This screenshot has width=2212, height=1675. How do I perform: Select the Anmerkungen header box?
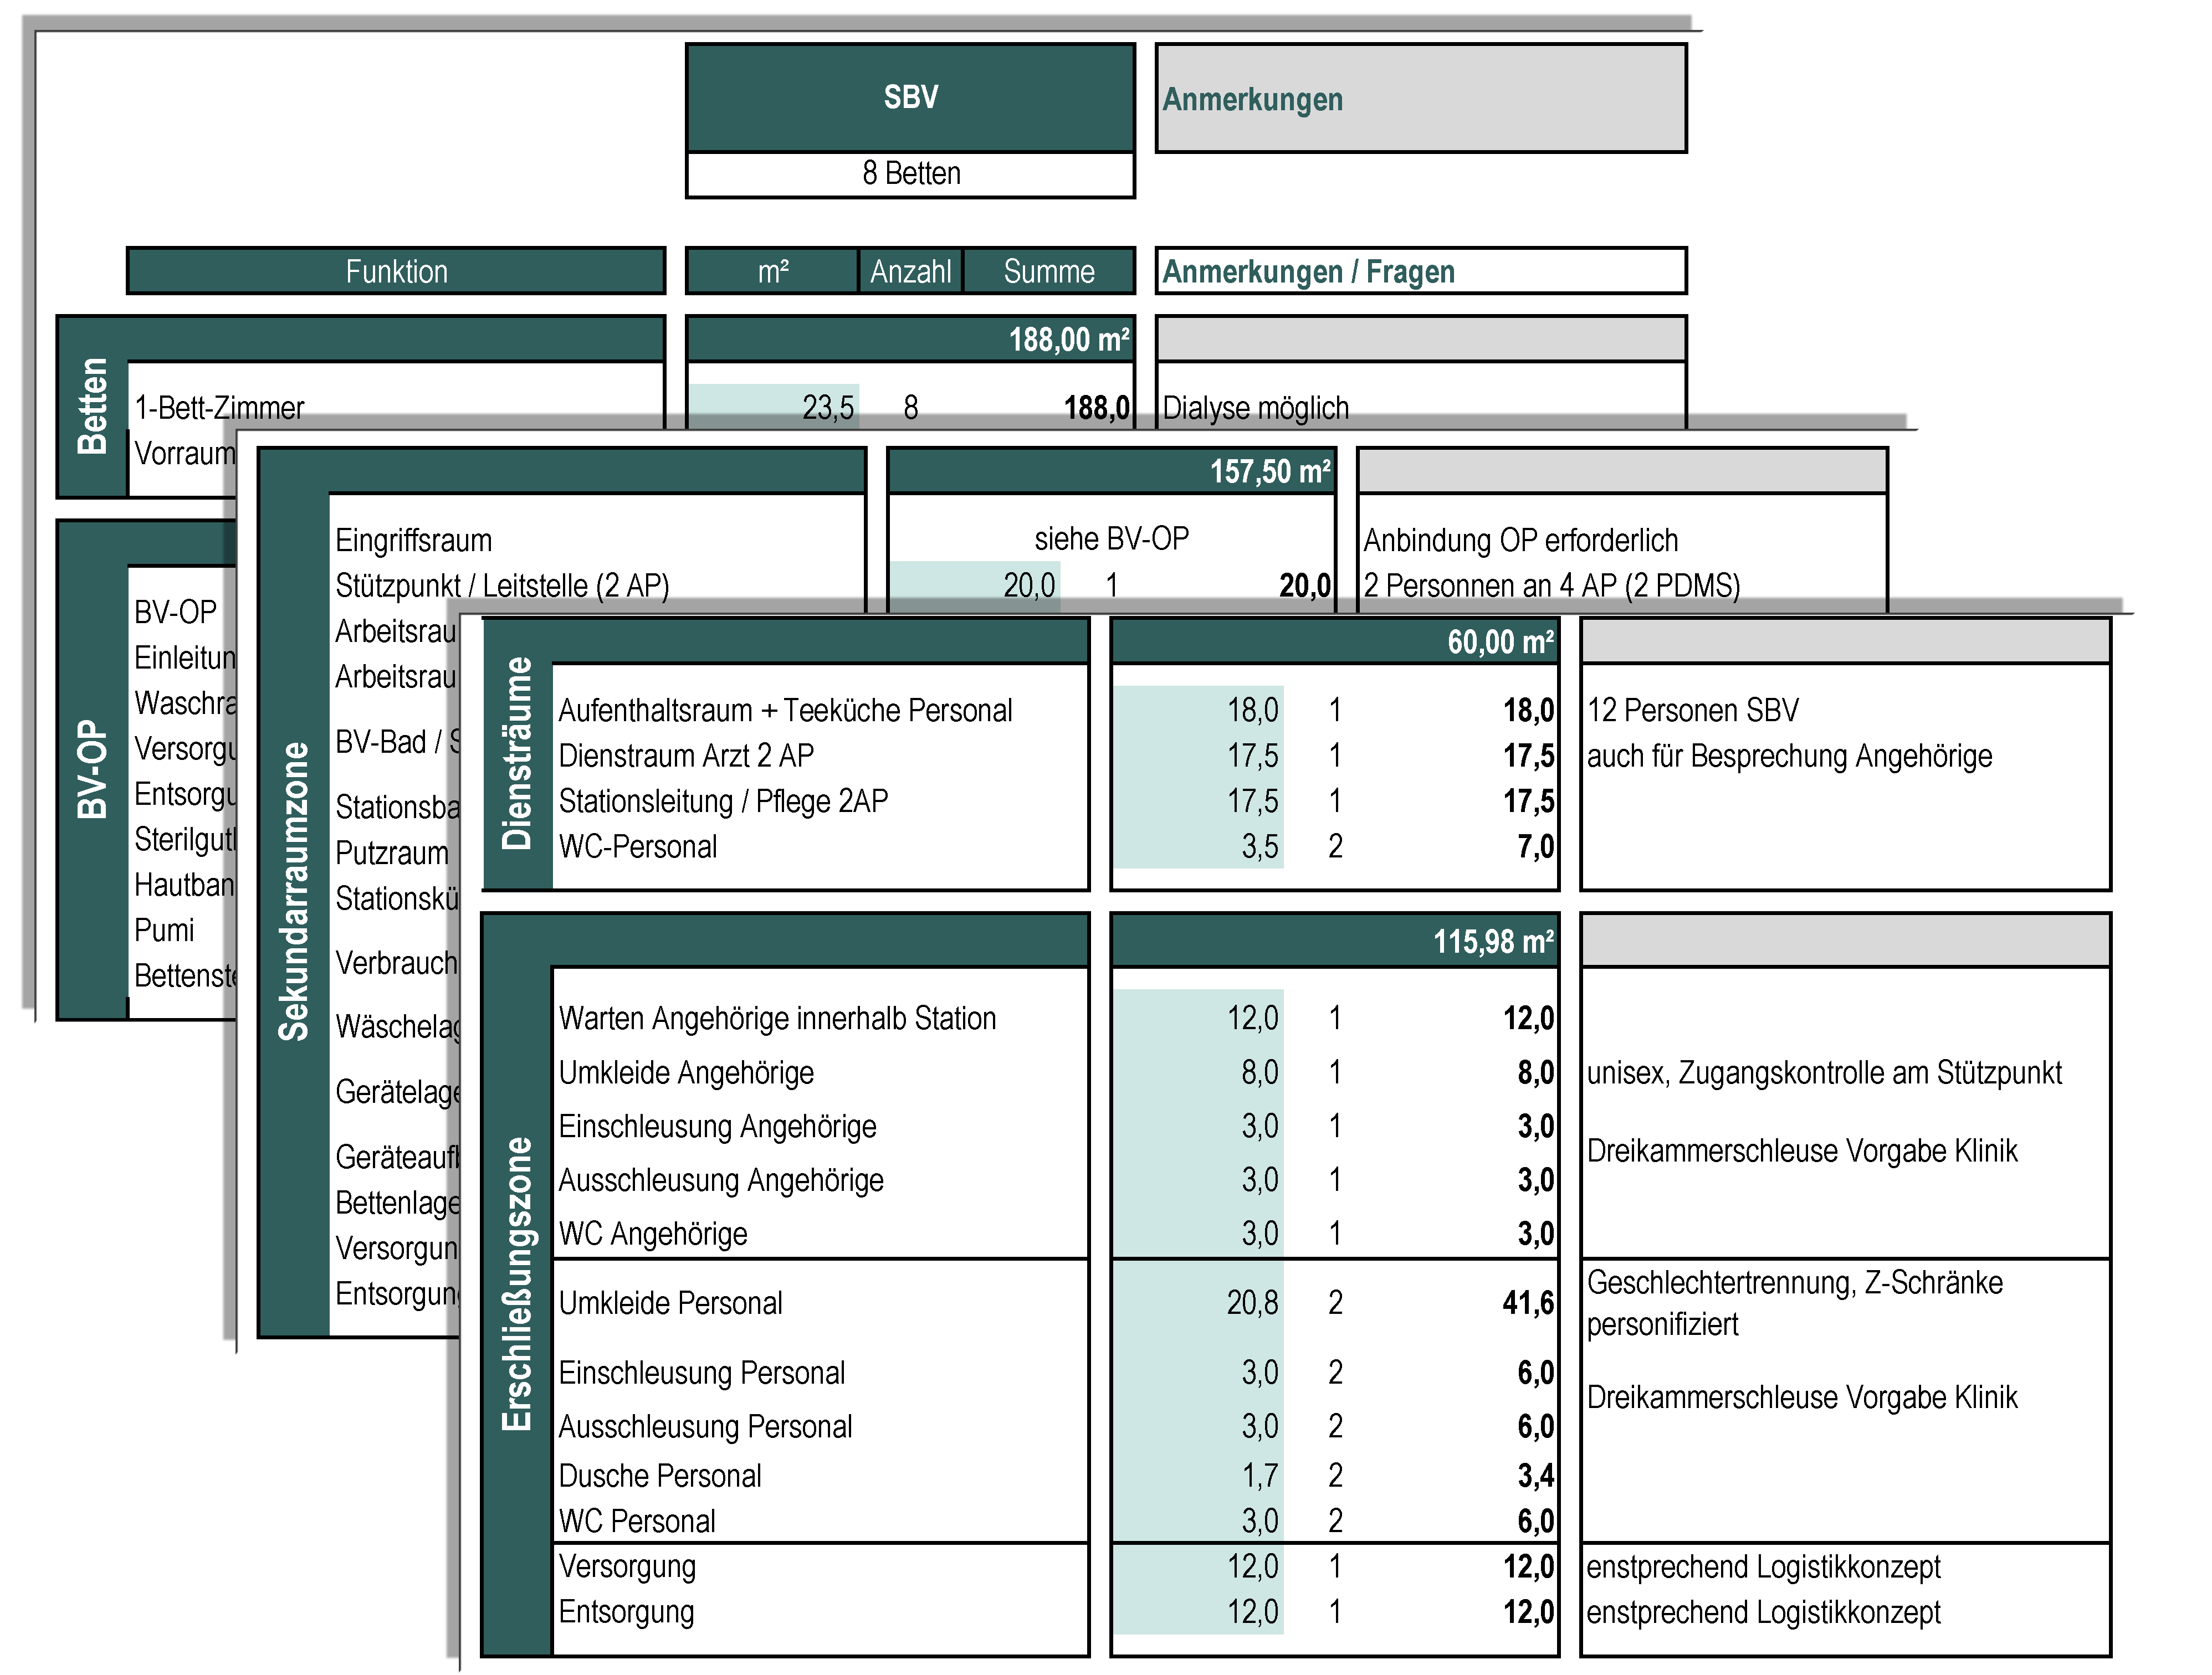coord(1420,99)
